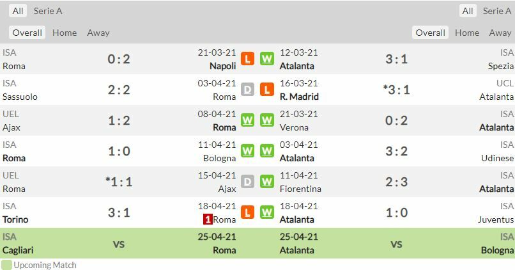Select the left All competitions tab
The width and height of the screenshot is (515, 270).
point(18,11)
